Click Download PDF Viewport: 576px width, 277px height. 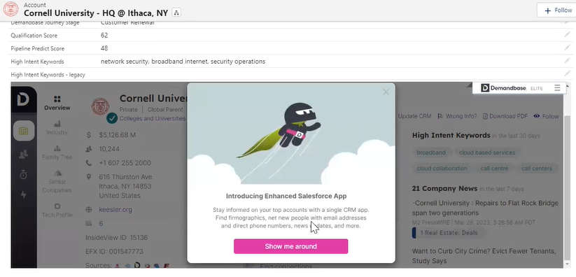pyautogui.click(x=505, y=116)
